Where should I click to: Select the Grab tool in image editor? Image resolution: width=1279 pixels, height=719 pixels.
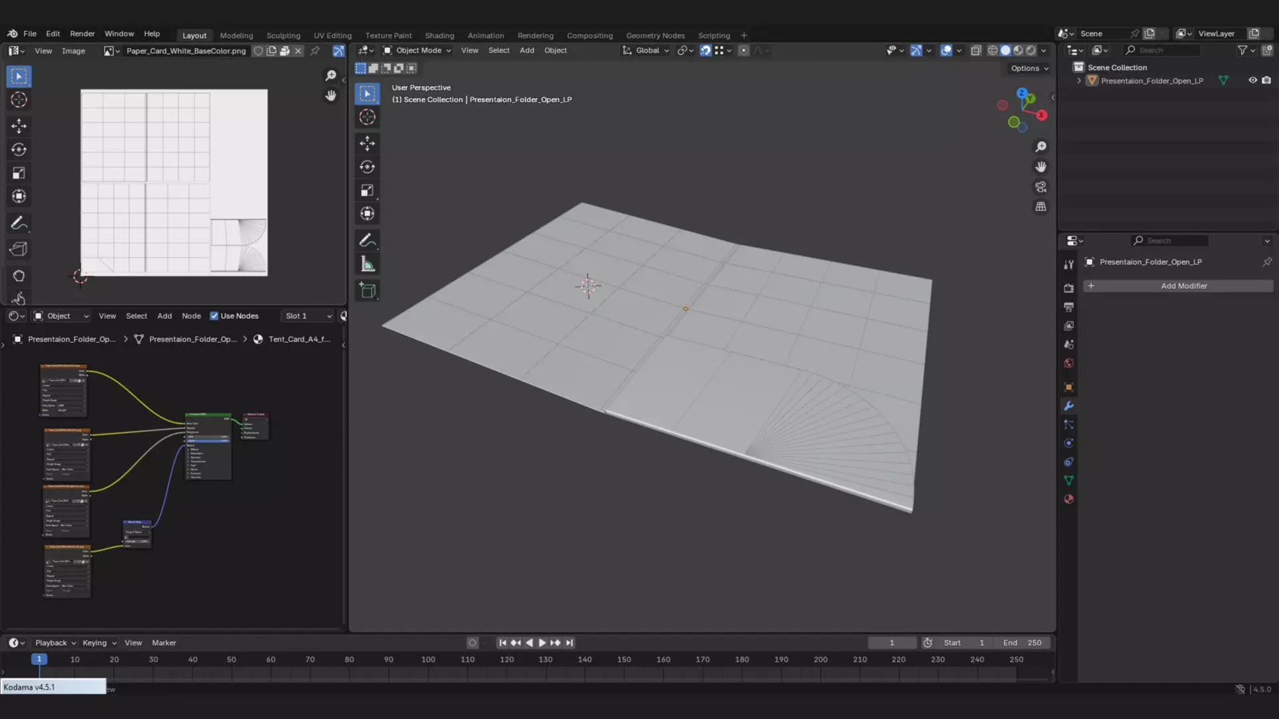point(19,276)
